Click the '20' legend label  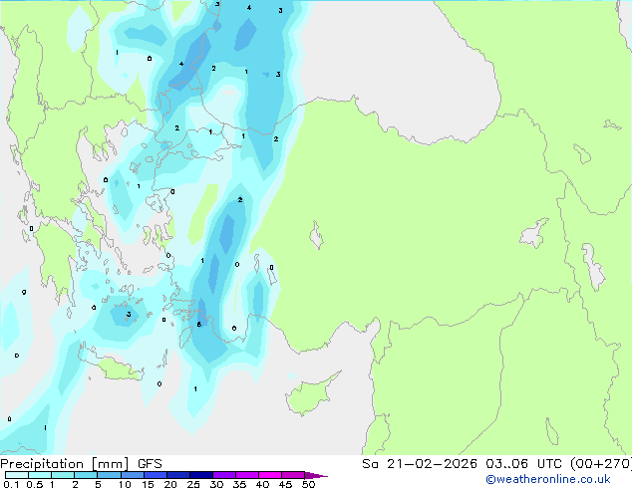[170, 484]
